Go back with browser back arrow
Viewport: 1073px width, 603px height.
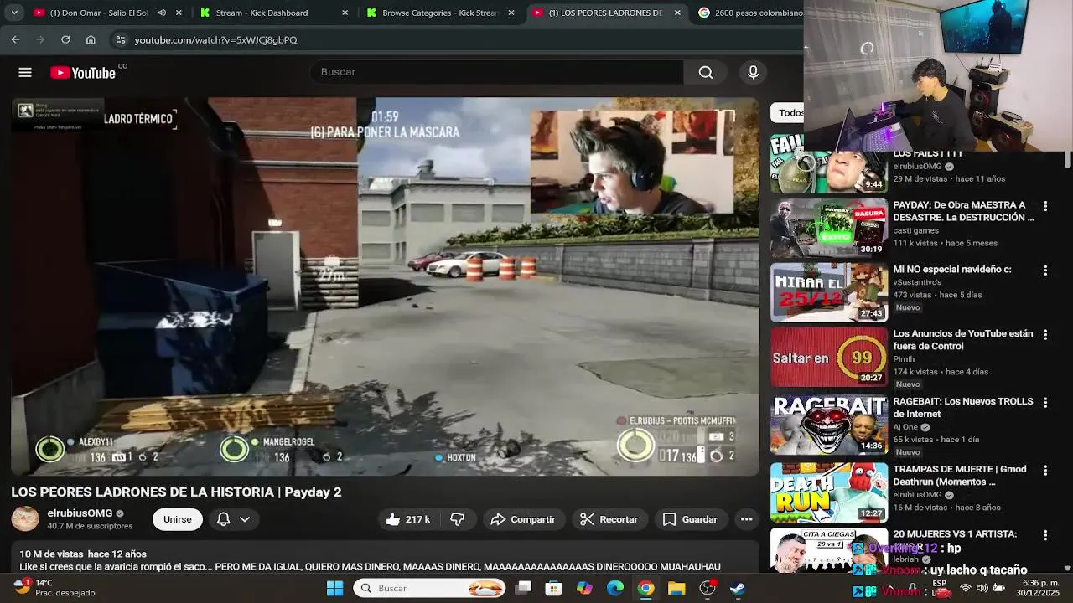tap(15, 39)
